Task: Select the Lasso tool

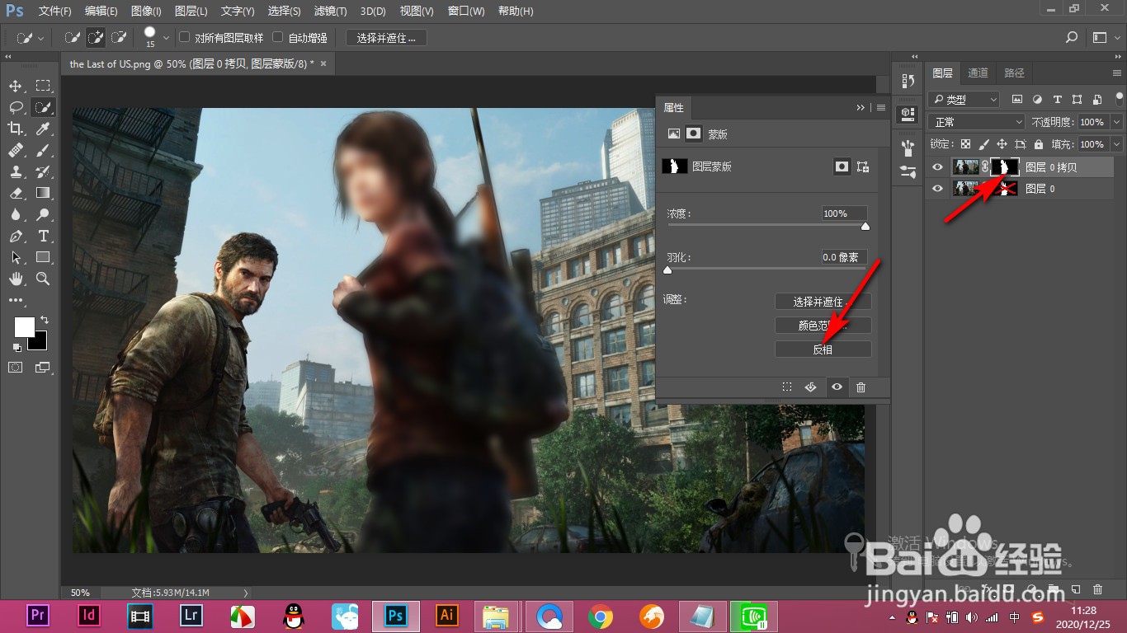Action: [x=16, y=107]
